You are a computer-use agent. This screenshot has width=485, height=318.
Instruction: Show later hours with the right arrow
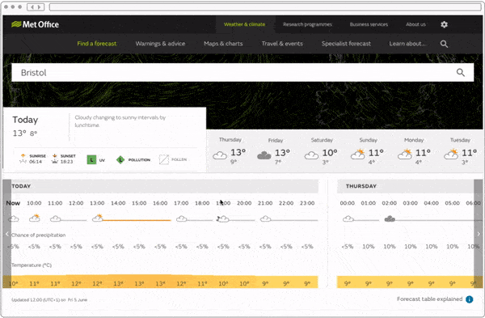(x=479, y=234)
